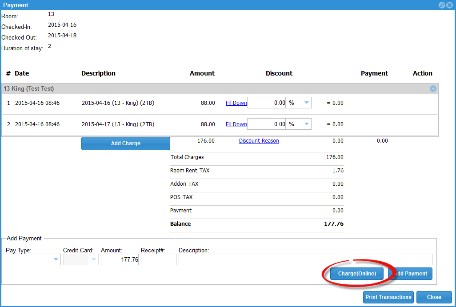456x307 pixels.
Task: Open the Pay Type dropdown
Action: 56,259
